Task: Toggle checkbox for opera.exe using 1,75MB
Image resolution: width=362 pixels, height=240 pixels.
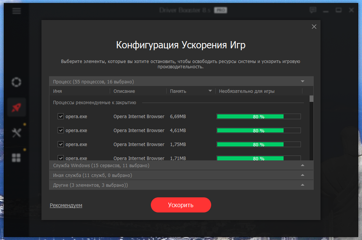Action: (60, 145)
